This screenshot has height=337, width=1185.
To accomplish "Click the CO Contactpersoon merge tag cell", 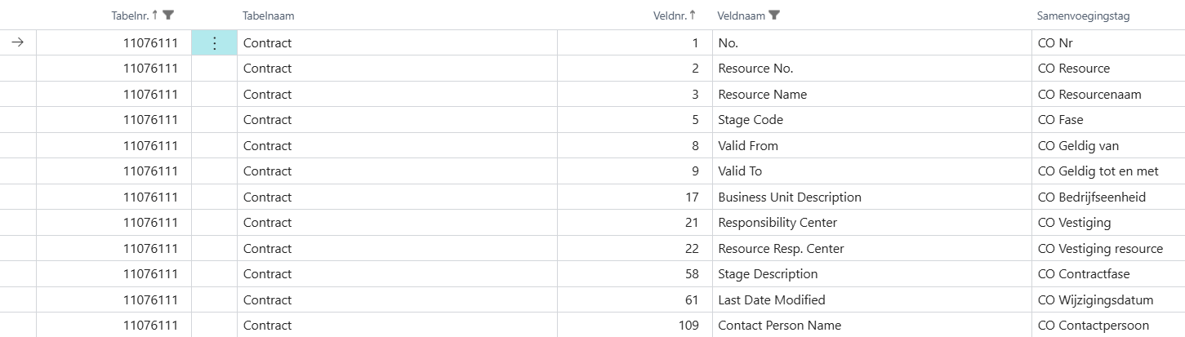I will pos(1093,326).
